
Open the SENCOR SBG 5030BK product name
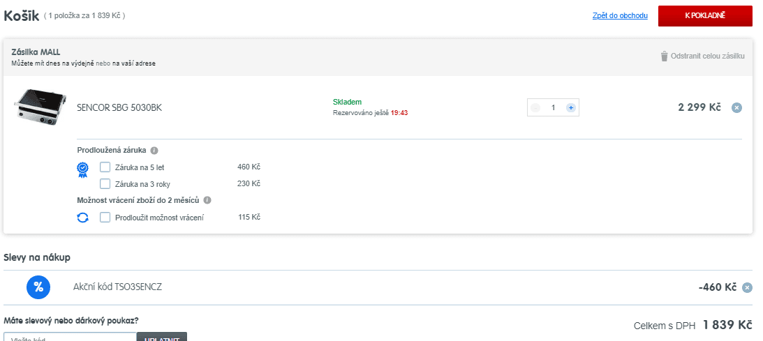click(119, 108)
